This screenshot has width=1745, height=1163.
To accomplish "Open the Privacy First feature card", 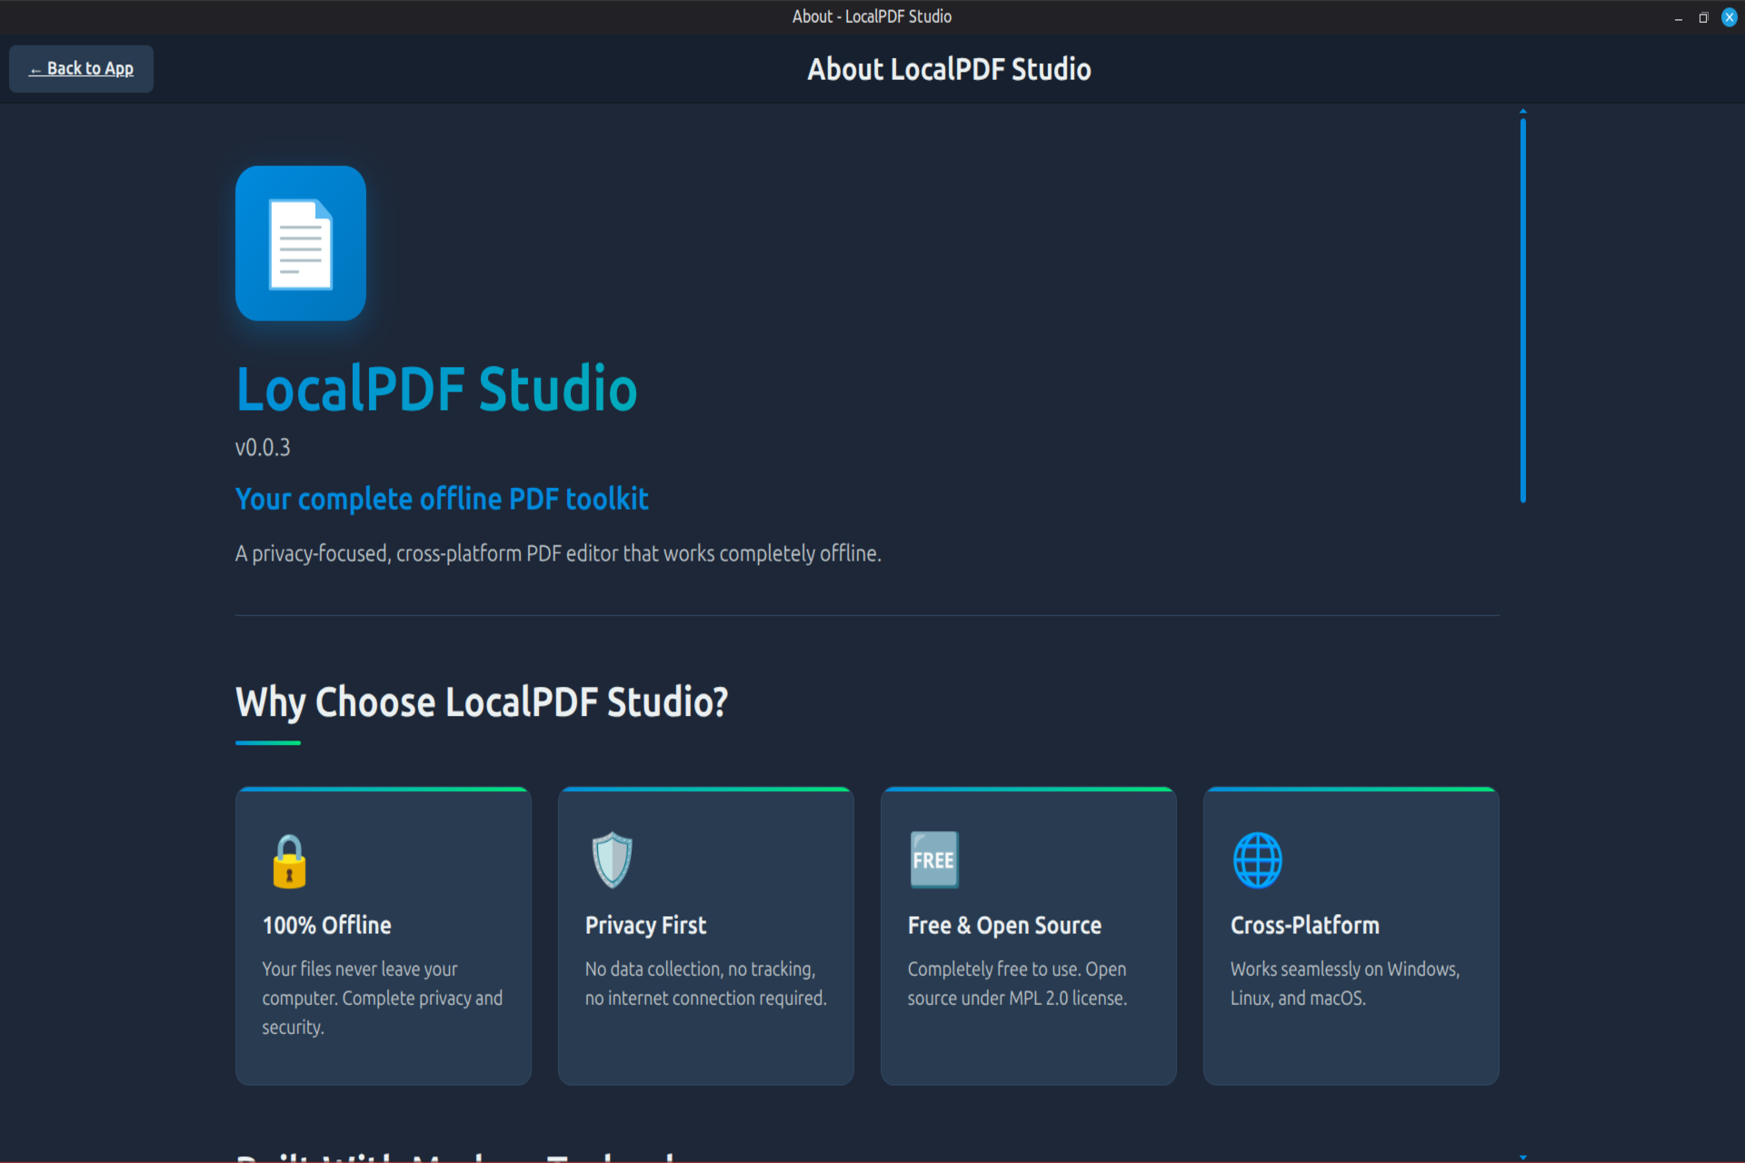I will coord(705,936).
